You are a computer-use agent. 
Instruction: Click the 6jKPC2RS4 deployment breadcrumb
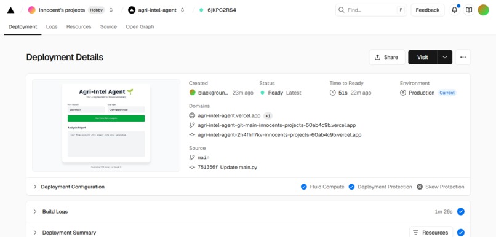(222, 10)
